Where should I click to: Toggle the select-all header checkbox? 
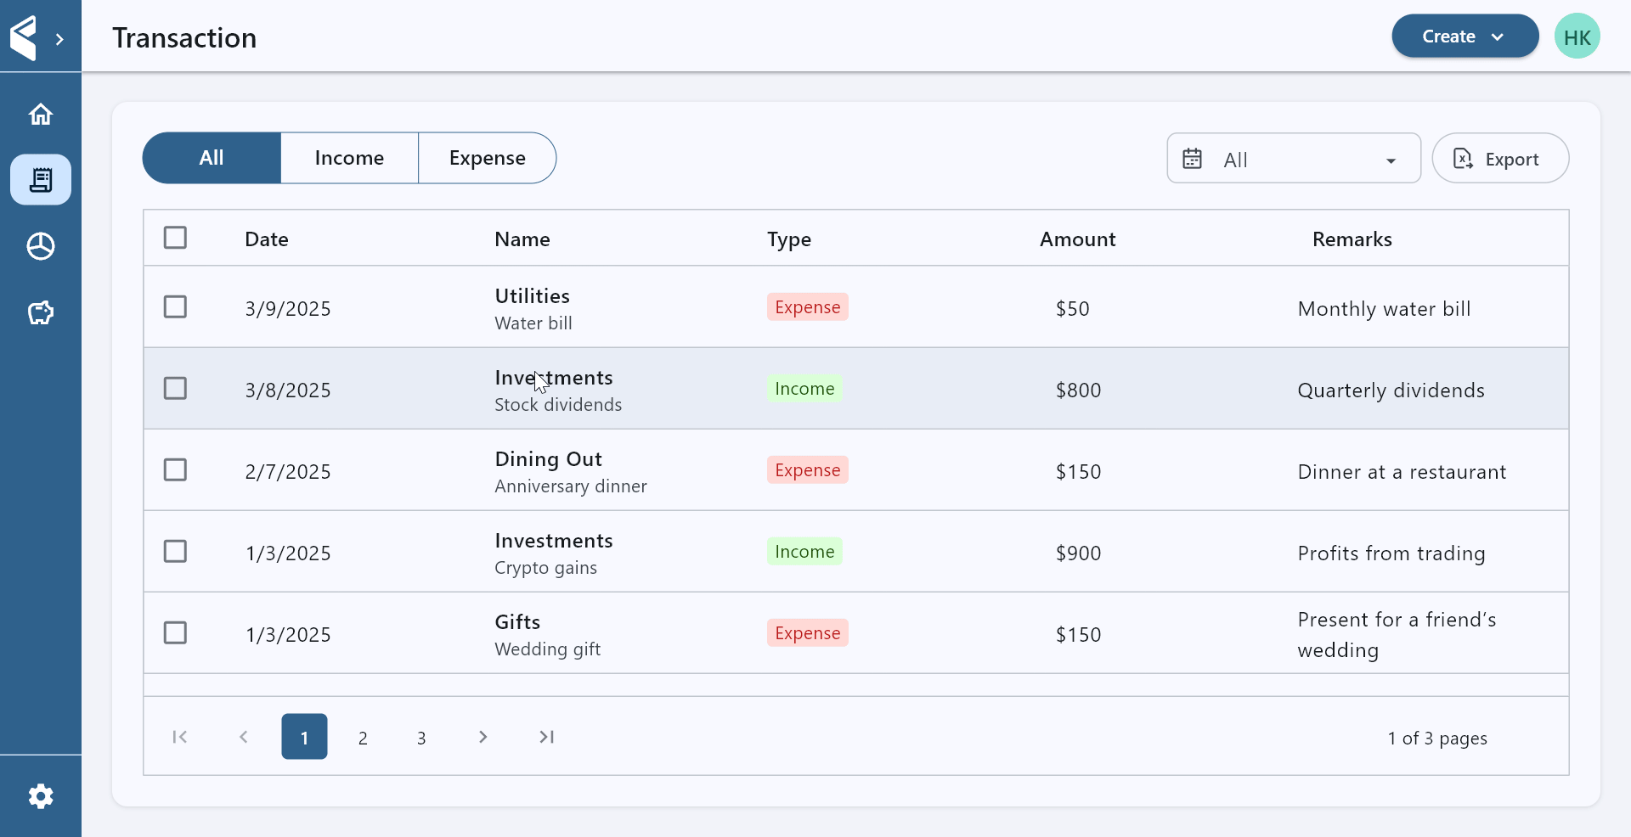click(175, 238)
